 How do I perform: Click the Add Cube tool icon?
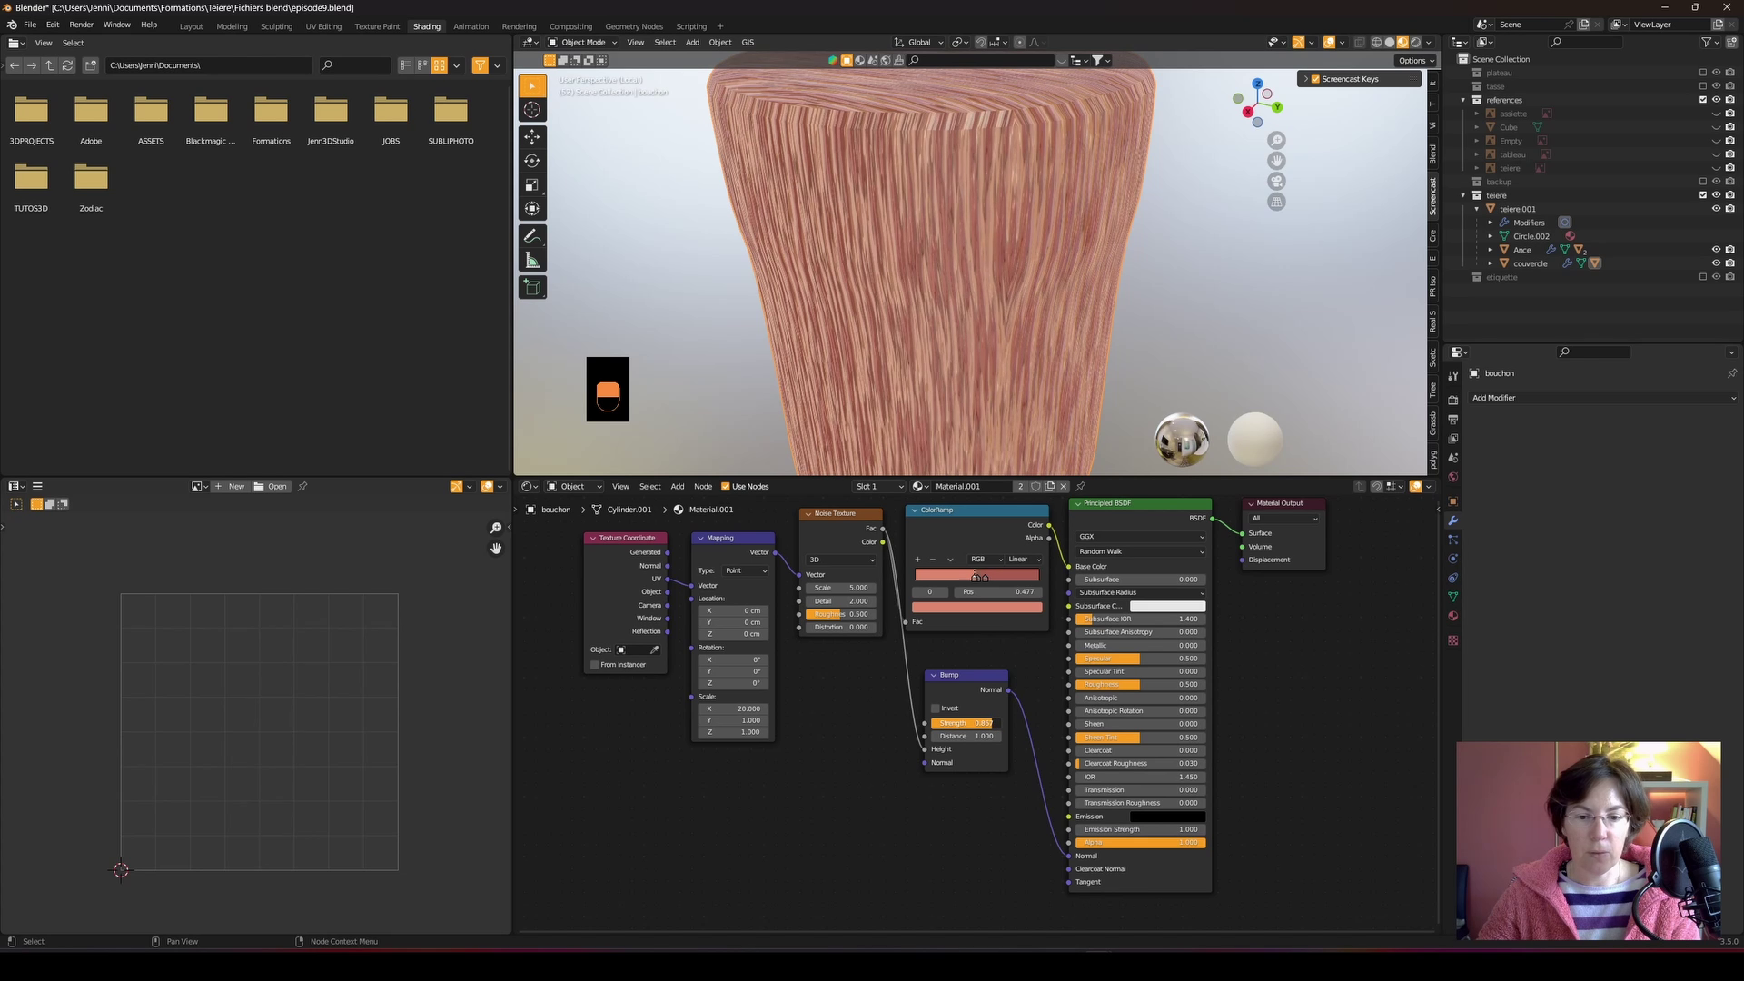[532, 288]
